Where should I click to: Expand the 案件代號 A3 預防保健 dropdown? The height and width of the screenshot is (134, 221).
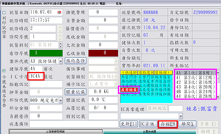(61, 61)
